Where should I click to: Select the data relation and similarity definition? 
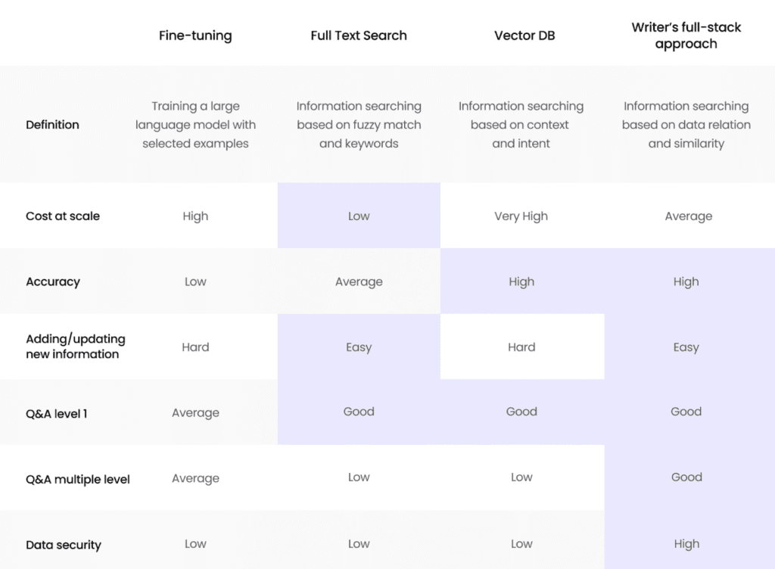coord(686,124)
